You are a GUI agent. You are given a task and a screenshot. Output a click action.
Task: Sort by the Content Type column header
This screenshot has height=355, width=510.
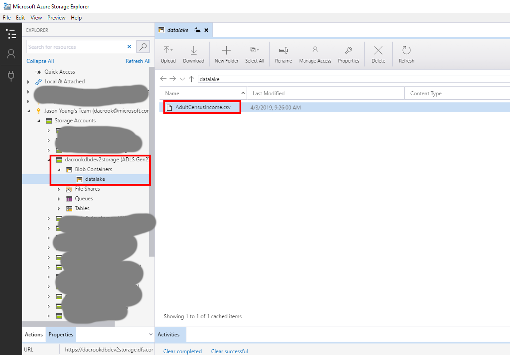tap(457, 94)
